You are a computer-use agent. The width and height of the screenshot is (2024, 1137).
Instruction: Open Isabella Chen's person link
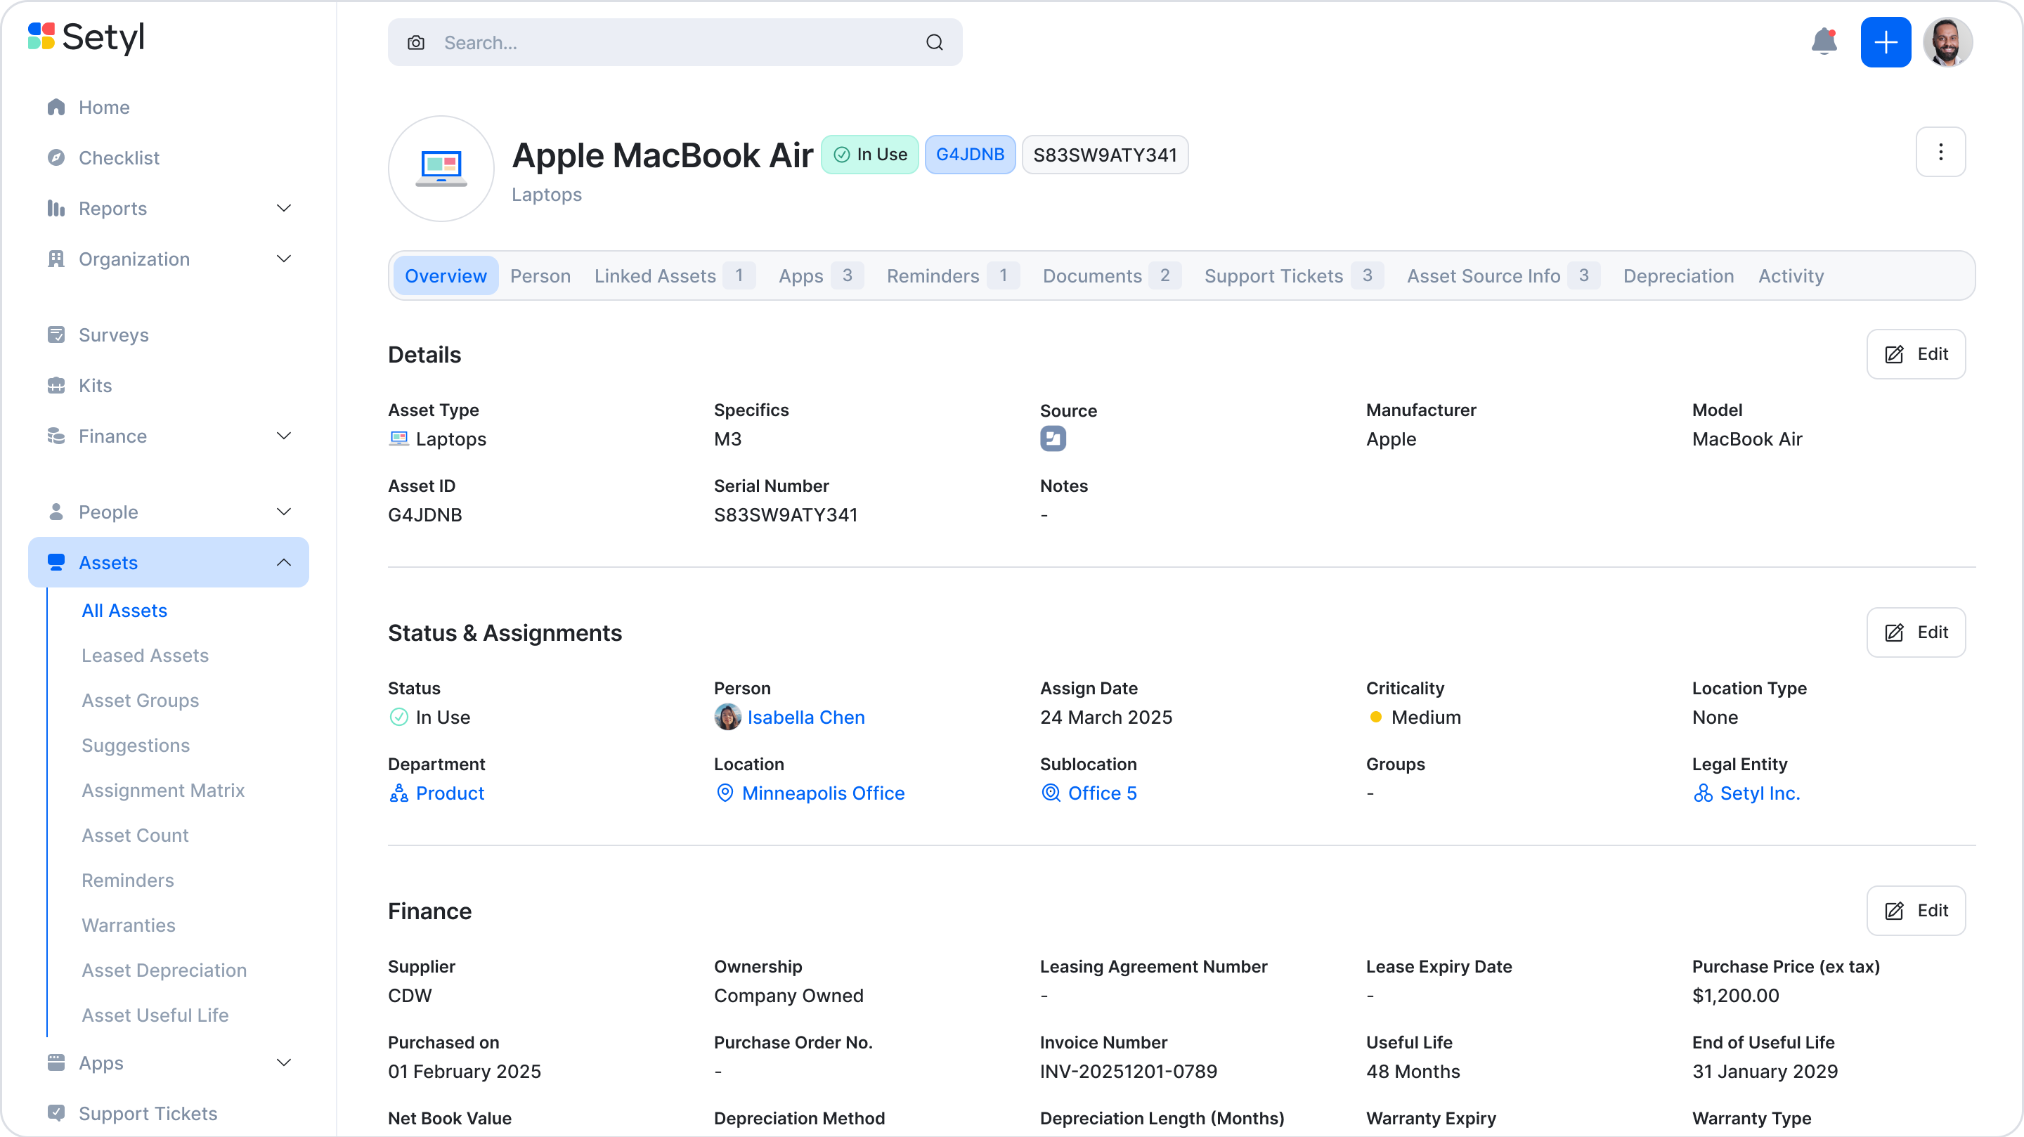coord(805,717)
